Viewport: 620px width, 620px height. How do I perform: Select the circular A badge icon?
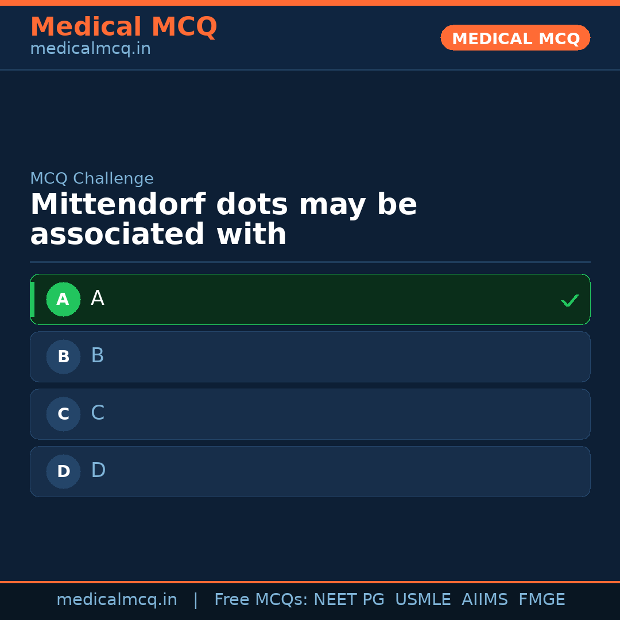[63, 299]
